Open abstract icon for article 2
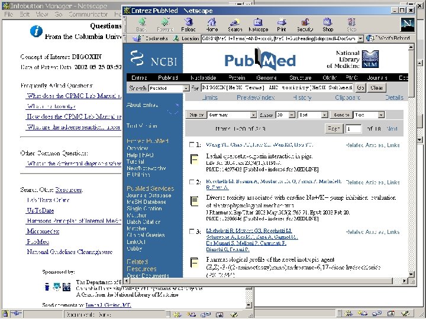Viewport: 426px width, 319px height. [x=194, y=201]
